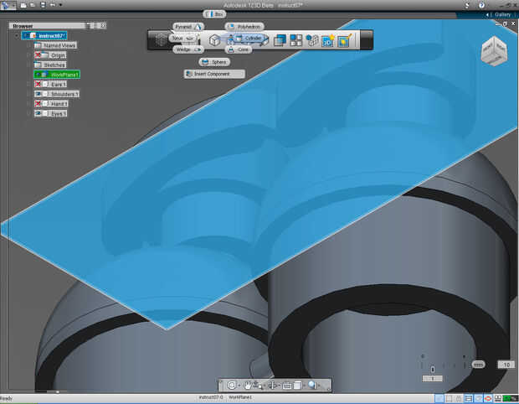Click the icon left of Help

[467, 5]
